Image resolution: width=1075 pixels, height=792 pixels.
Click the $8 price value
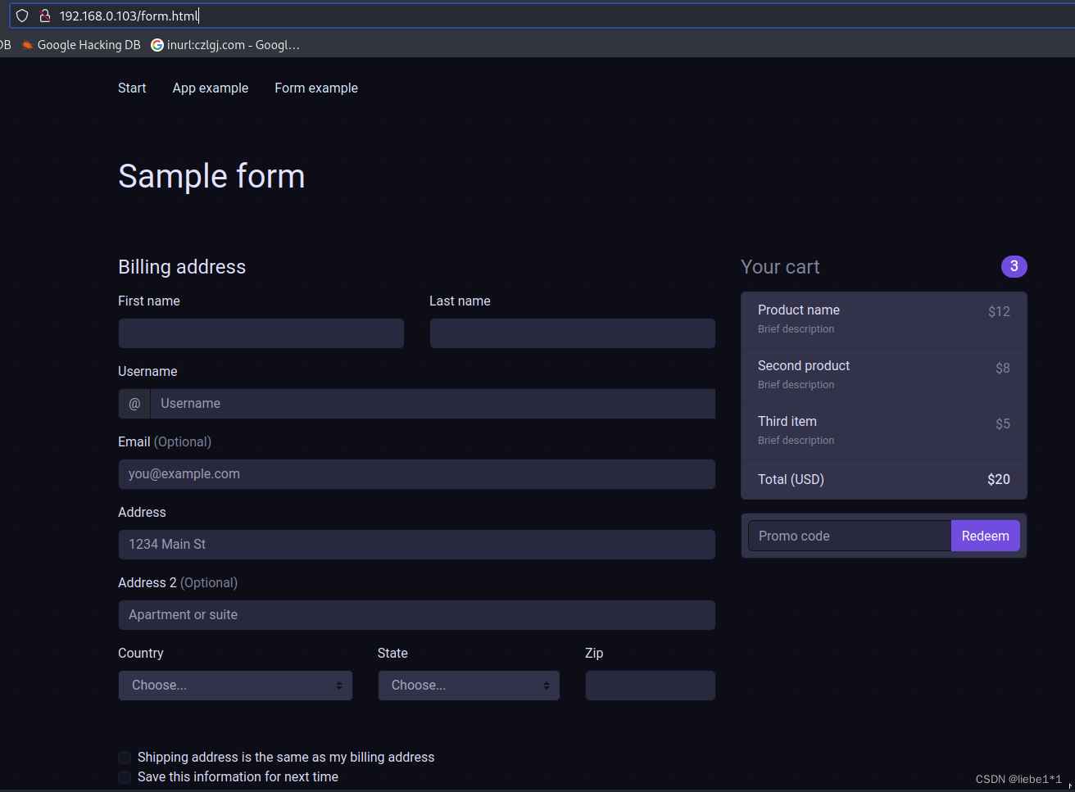[x=1003, y=368]
